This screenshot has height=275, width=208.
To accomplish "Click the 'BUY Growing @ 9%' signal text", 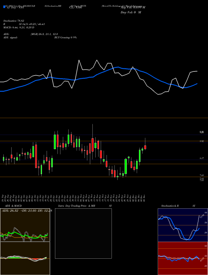I will [x=65, y=37].
